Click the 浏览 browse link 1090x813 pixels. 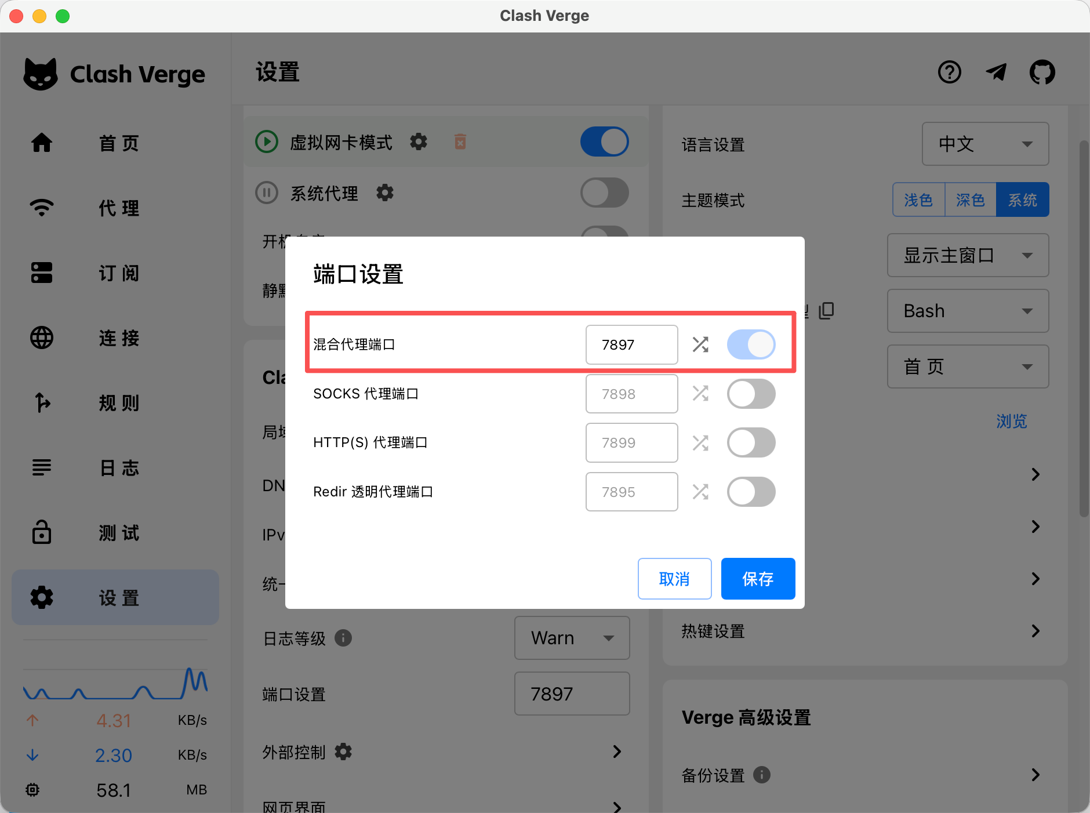(x=1012, y=421)
